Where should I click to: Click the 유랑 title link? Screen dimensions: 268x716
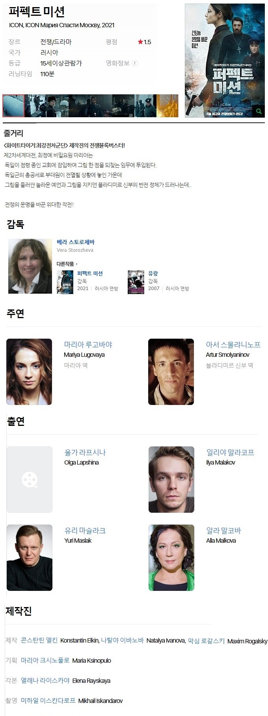pyautogui.click(x=153, y=274)
